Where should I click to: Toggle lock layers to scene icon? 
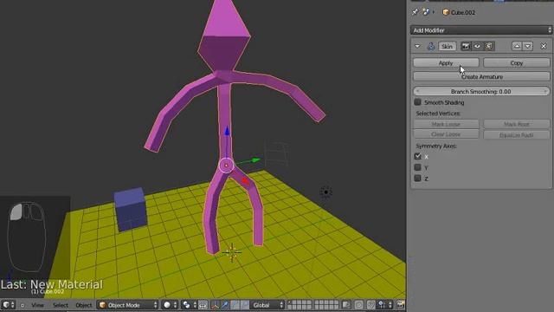[x=346, y=305]
